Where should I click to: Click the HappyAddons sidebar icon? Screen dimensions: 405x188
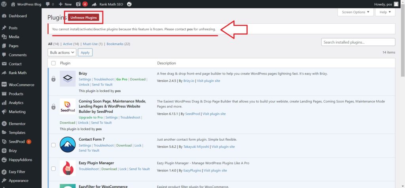pyautogui.click(x=4, y=160)
